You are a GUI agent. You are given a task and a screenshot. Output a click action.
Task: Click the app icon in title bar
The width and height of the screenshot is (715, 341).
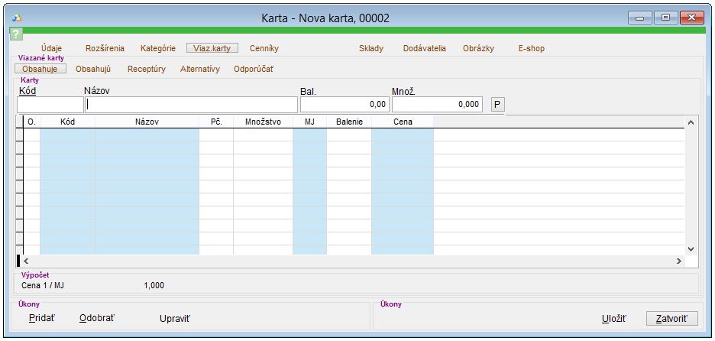click(18, 17)
